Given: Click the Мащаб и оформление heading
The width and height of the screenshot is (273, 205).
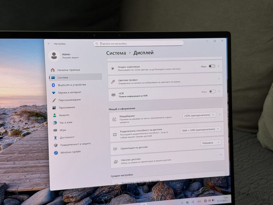Looking at the screenshot, I should (122, 109).
